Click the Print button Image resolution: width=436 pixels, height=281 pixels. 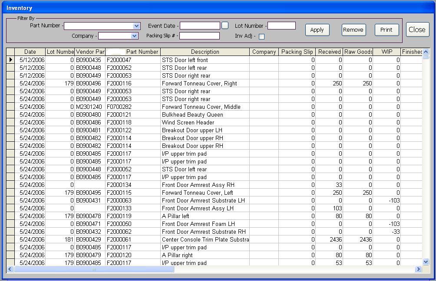tap(386, 30)
